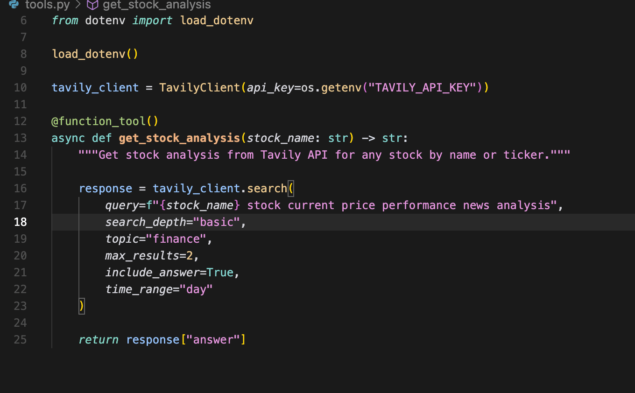
Task: Click the 'include_answer' argument
Action: [x=153, y=273]
